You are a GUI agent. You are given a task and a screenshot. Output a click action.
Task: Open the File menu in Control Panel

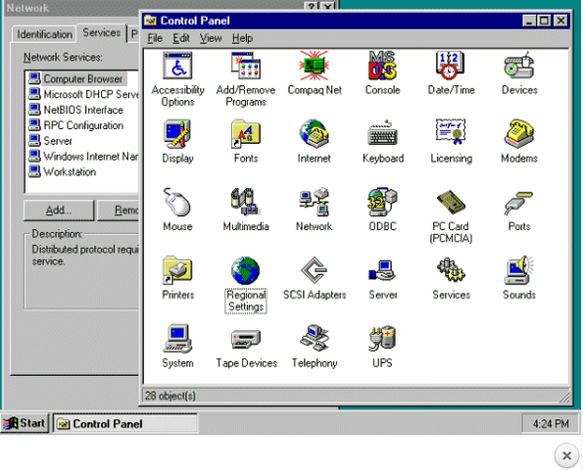coord(155,38)
